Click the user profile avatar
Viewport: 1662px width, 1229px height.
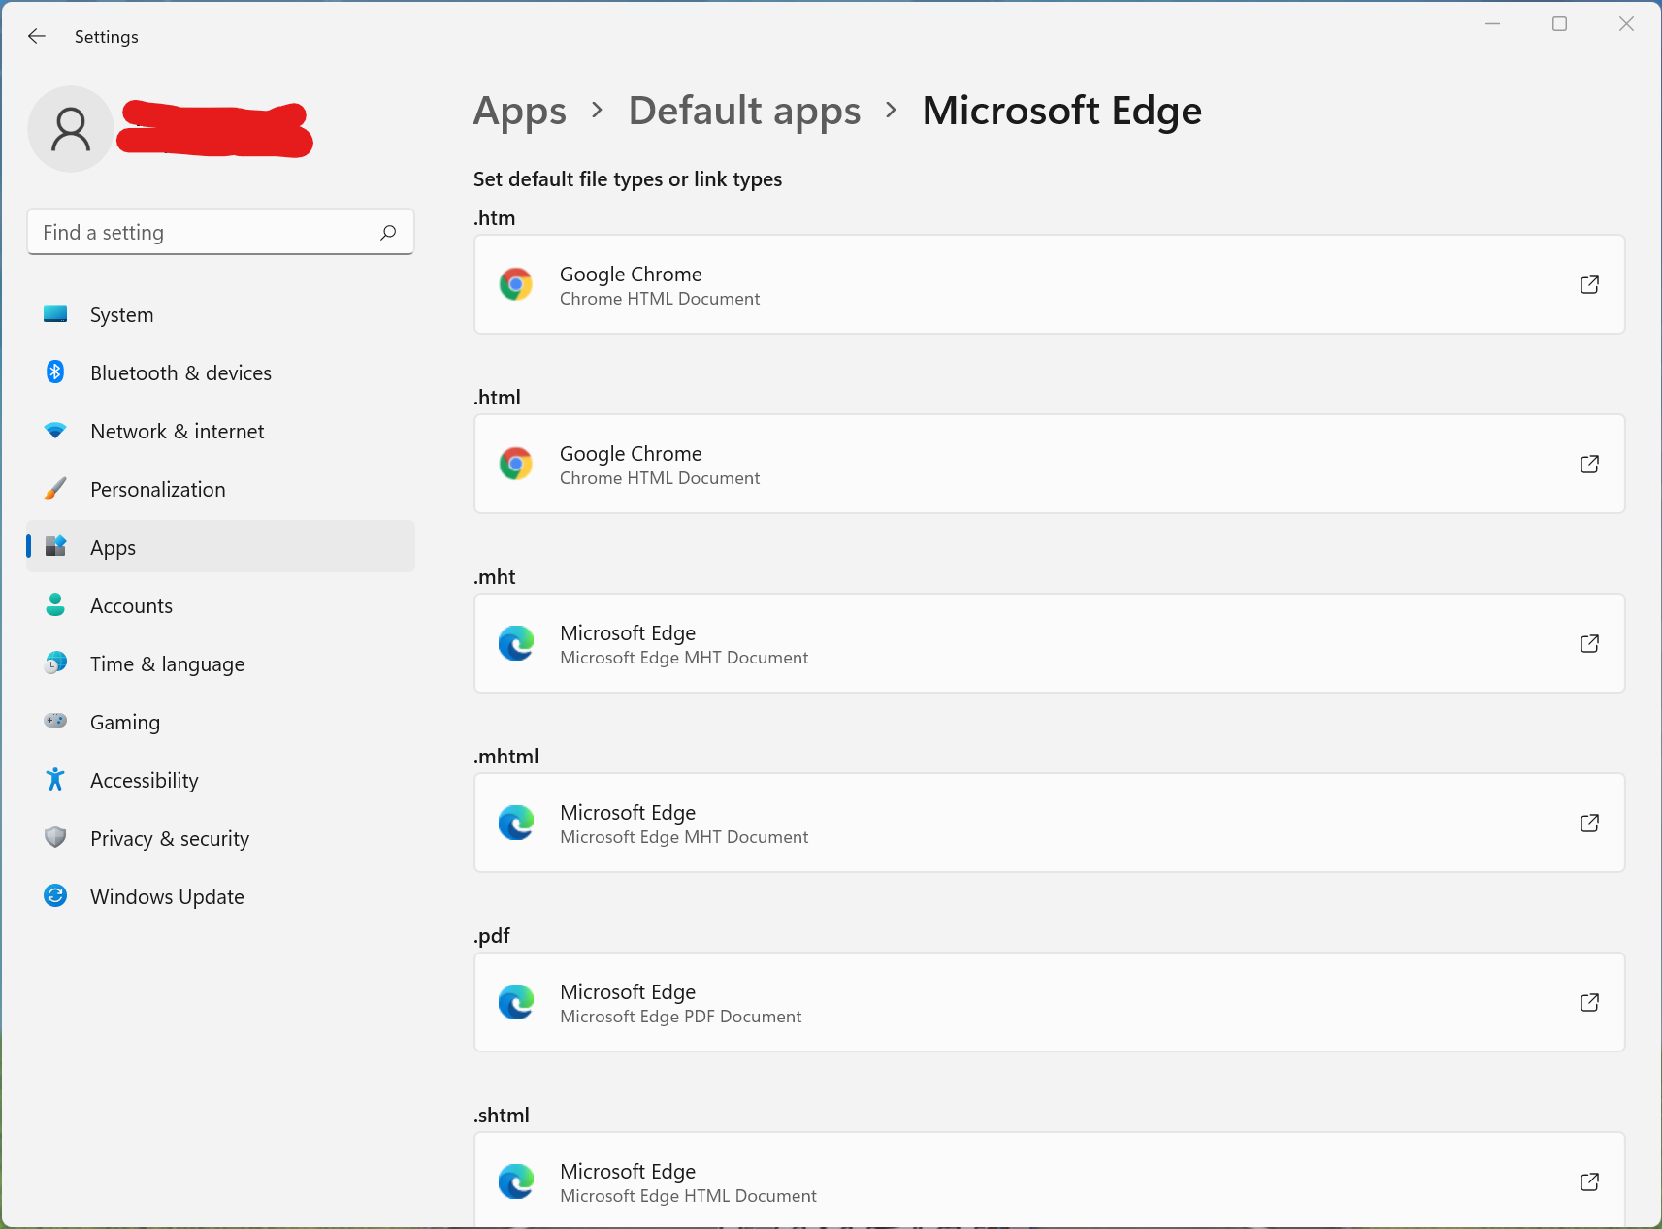click(71, 129)
